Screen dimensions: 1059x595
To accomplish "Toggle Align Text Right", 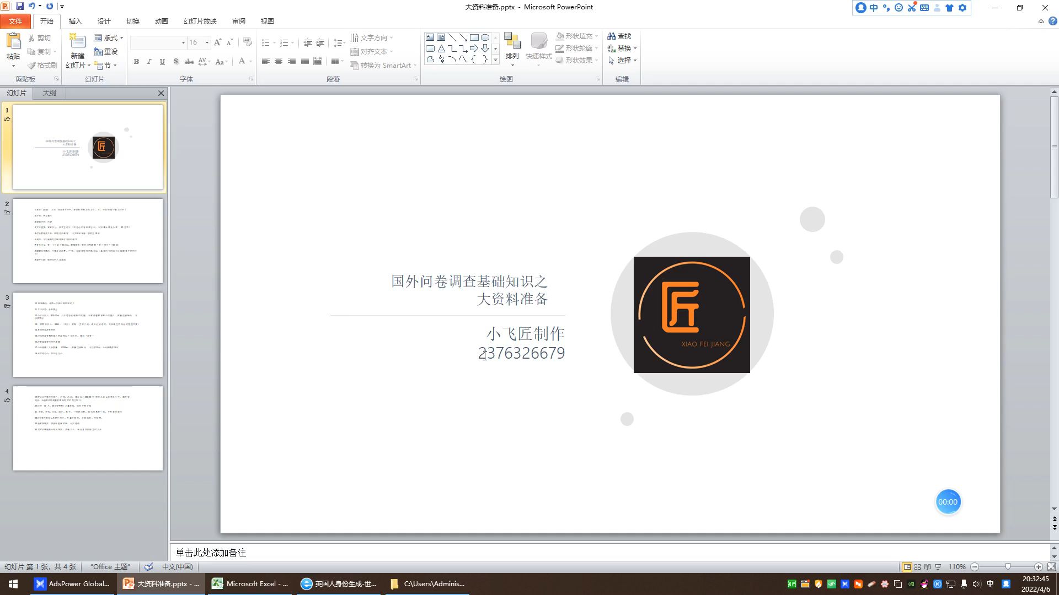I will [x=292, y=61].
